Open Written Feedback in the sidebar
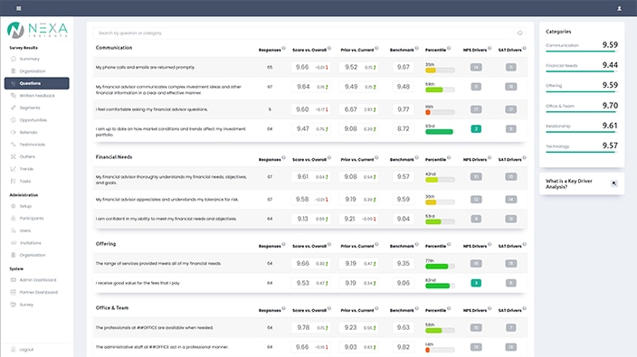This screenshot has height=357, width=637. click(37, 96)
